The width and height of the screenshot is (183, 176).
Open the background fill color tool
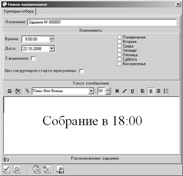[17, 91]
